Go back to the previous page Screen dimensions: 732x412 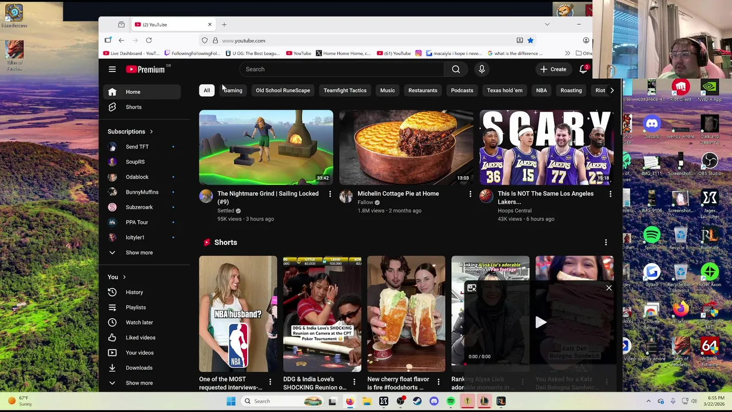[x=121, y=41]
